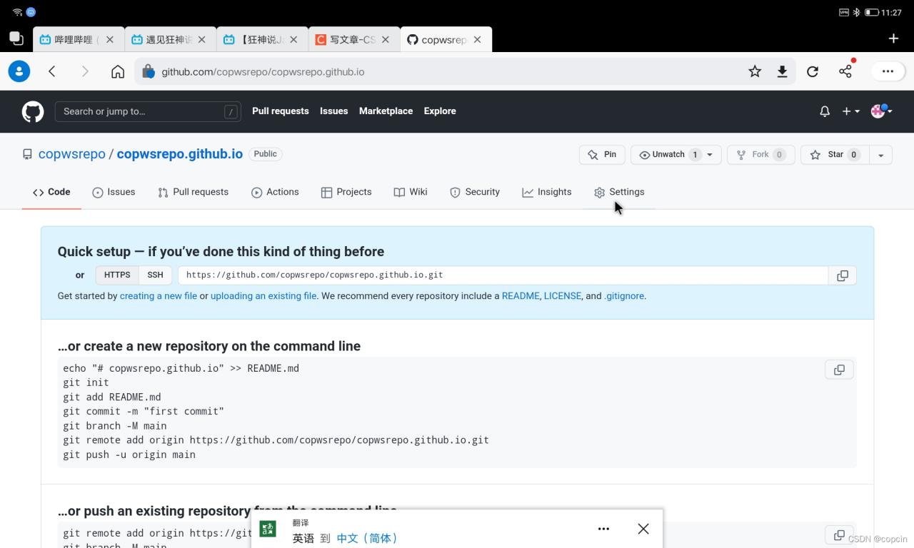Copy the create-repository command block
The image size is (914, 548).
tap(839, 370)
